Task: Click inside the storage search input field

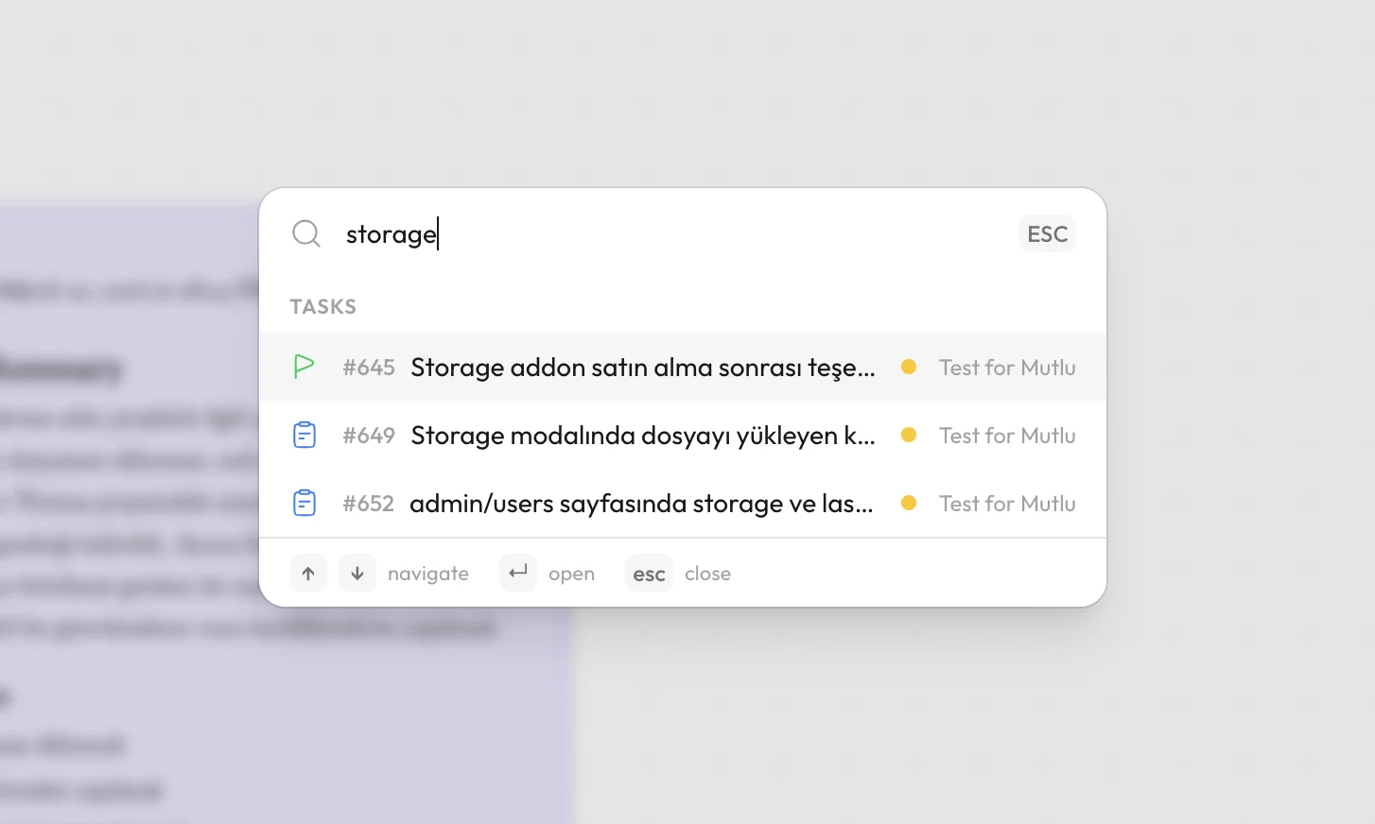Action: [x=473, y=233]
